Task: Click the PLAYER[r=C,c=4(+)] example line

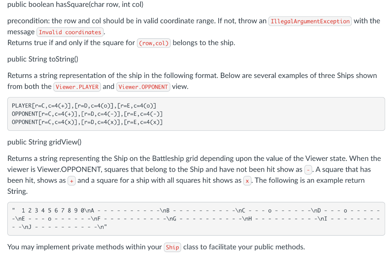Action: click(84, 105)
